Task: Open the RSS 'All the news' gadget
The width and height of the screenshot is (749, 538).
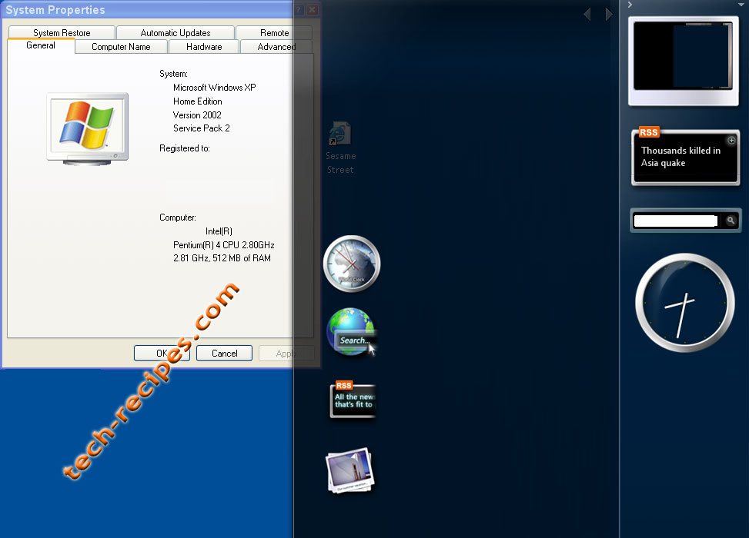Action: click(353, 400)
